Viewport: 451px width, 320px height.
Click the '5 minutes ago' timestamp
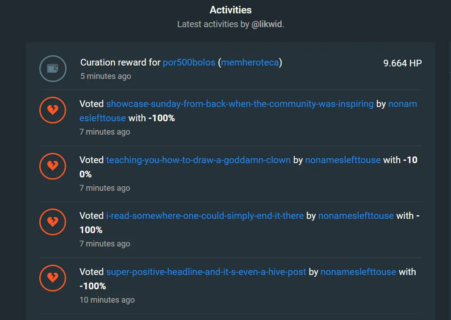coord(105,76)
